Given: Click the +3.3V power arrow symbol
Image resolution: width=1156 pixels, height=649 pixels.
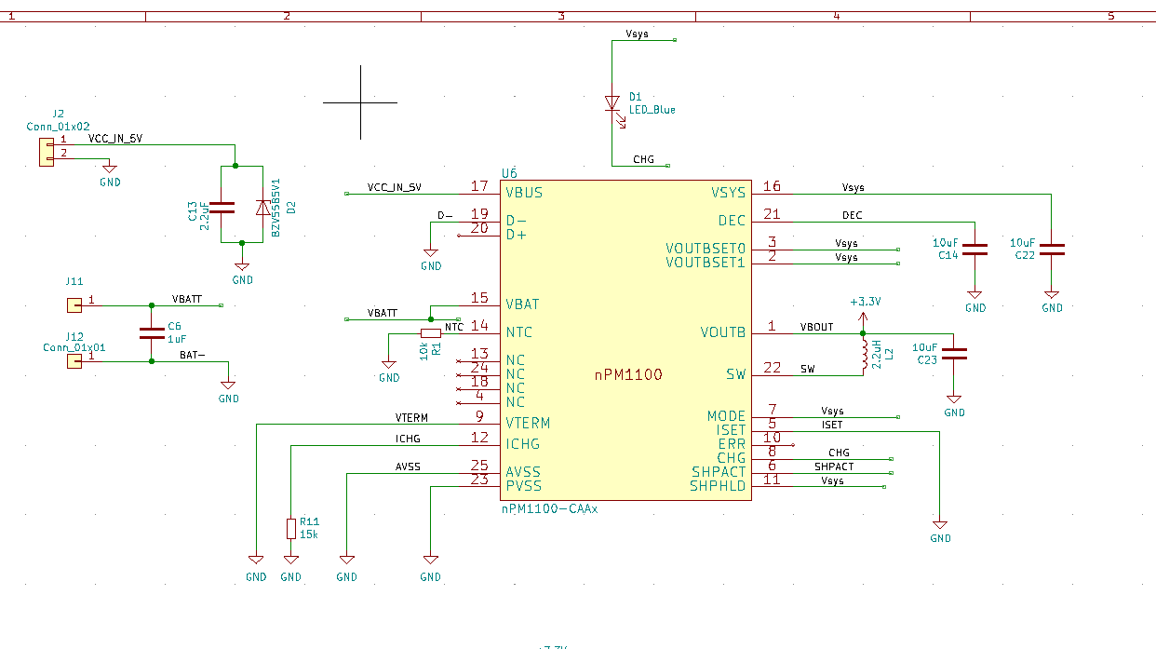Looking at the screenshot, I should pos(863,317).
